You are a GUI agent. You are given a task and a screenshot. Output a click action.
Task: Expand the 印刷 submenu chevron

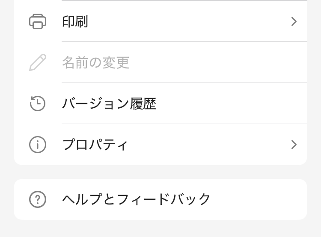(x=294, y=21)
